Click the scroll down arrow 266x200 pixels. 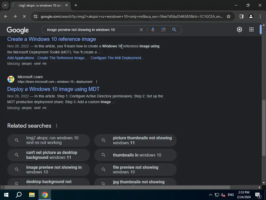point(264,183)
